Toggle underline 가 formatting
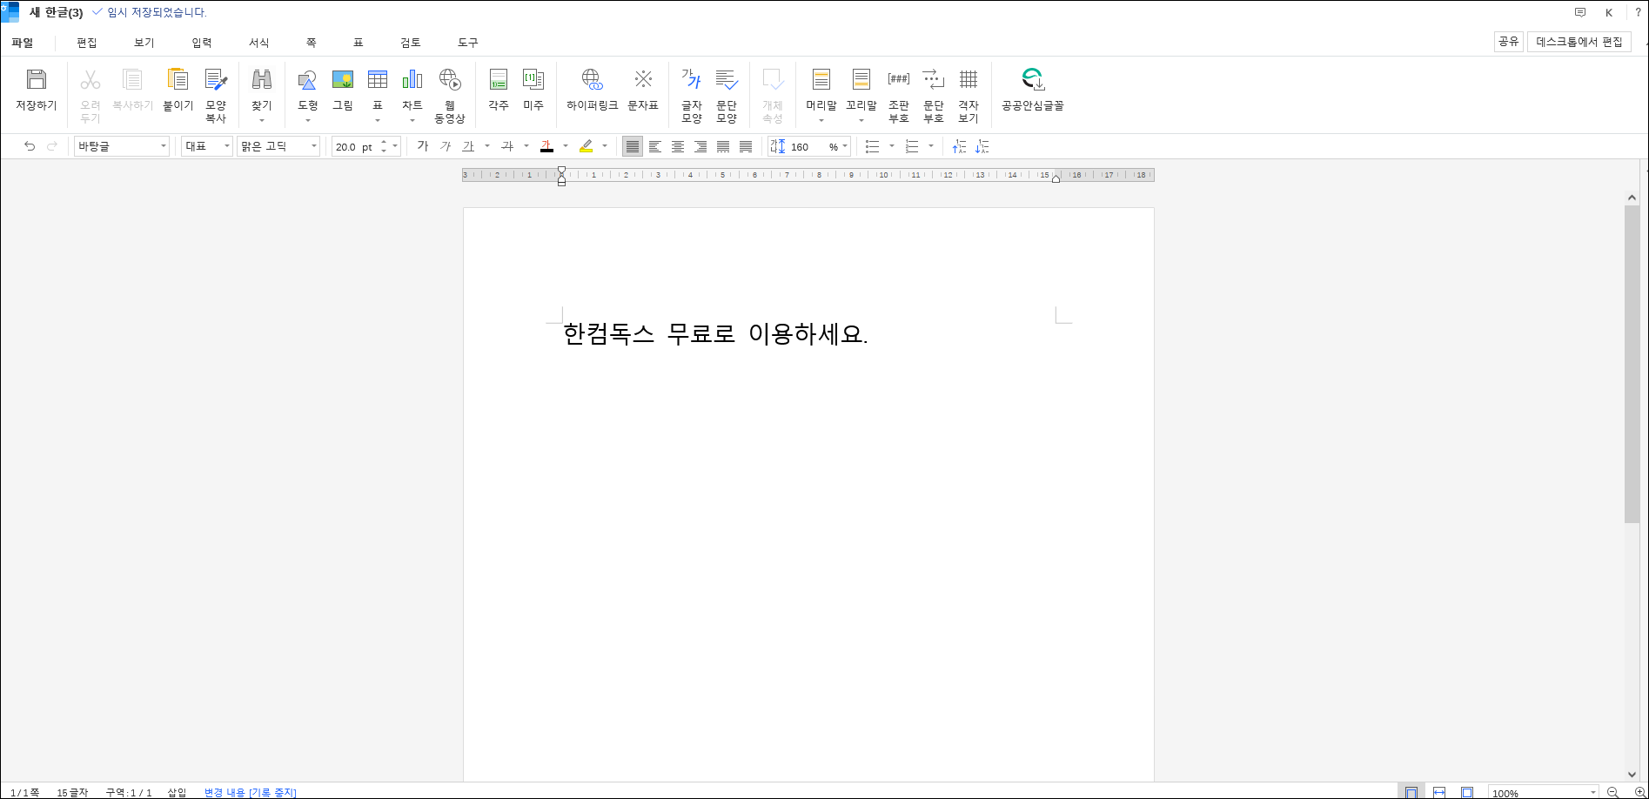This screenshot has width=1649, height=799. coord(468,146)
